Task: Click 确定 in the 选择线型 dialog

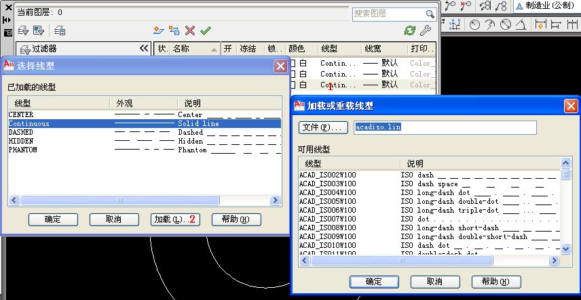Action: (x=53, y=219)
